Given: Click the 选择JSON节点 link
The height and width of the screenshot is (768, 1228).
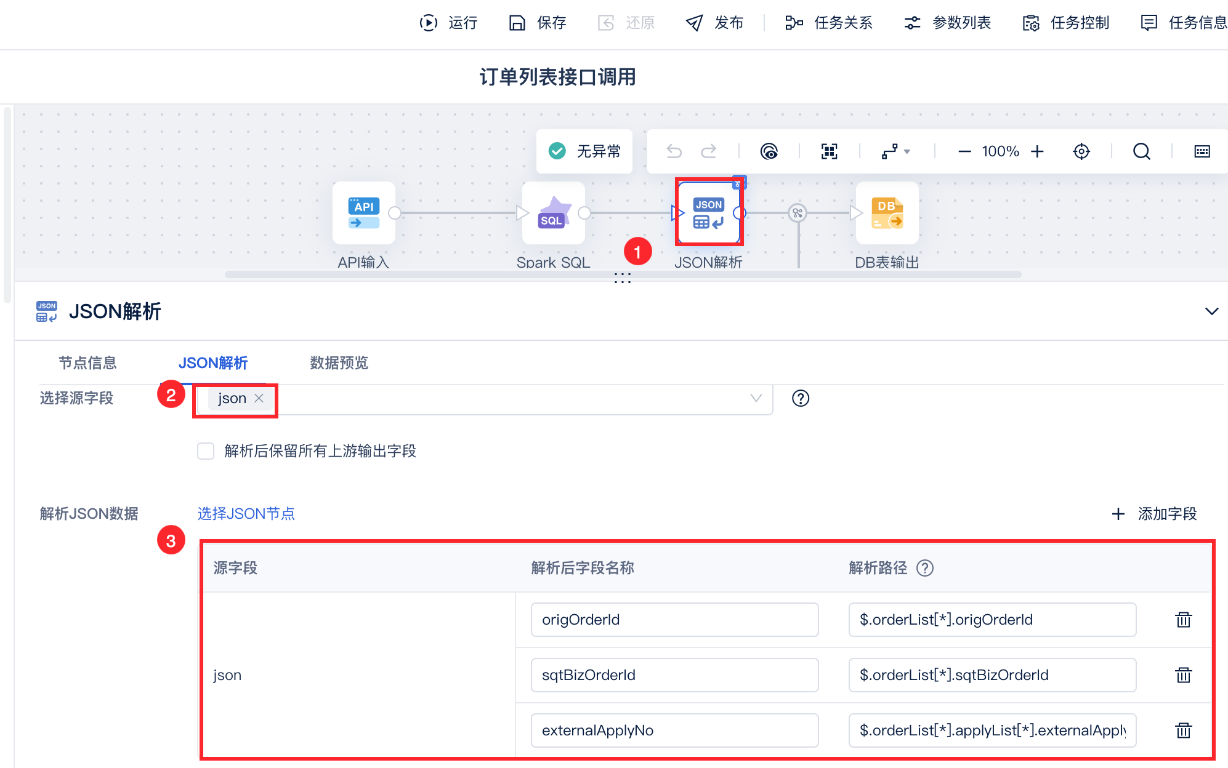Looking at the screenshot, I should 246,514.
